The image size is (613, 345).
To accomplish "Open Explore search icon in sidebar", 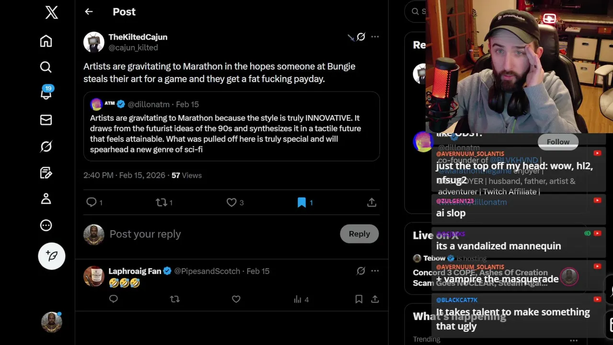I will point(46,67).
